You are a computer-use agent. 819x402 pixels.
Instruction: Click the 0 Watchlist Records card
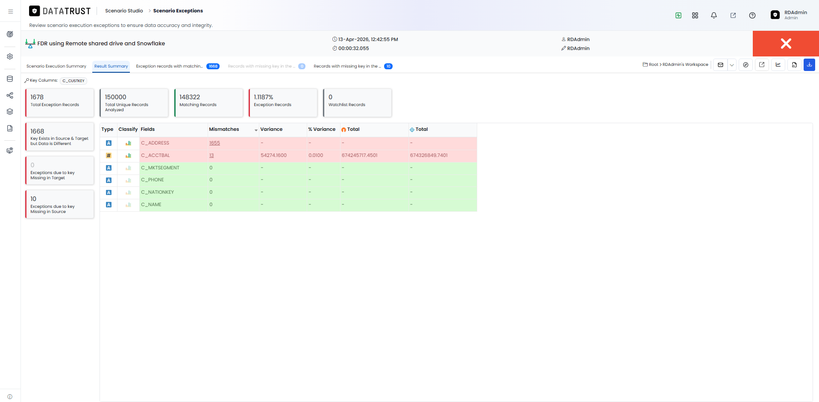coord(358,103)
